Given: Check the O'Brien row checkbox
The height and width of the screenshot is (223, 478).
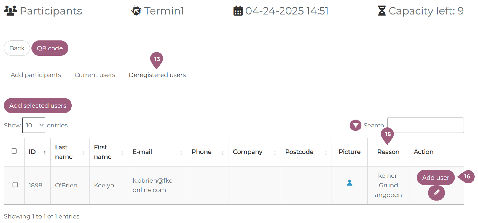Looking at the screenshot, I should [15, 185].
